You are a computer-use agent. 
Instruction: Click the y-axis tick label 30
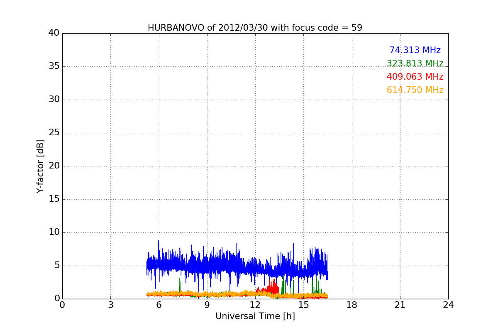pyautogui.click(x=54, y=99)
